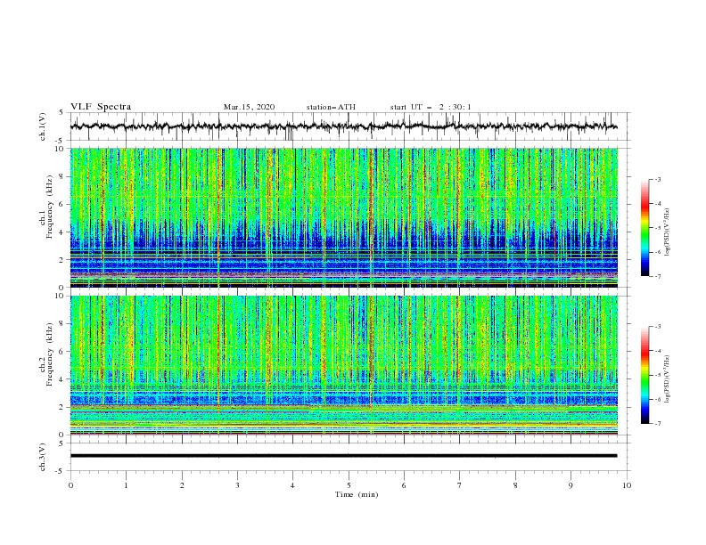This screenshot has height=545, width=706.
Task: Click the '-7' label on the lower colorbar
Action: [657, 423]
